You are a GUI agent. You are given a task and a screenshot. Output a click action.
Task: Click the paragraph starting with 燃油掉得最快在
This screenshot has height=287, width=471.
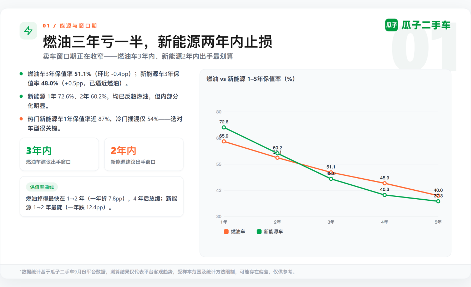point(102,203)
